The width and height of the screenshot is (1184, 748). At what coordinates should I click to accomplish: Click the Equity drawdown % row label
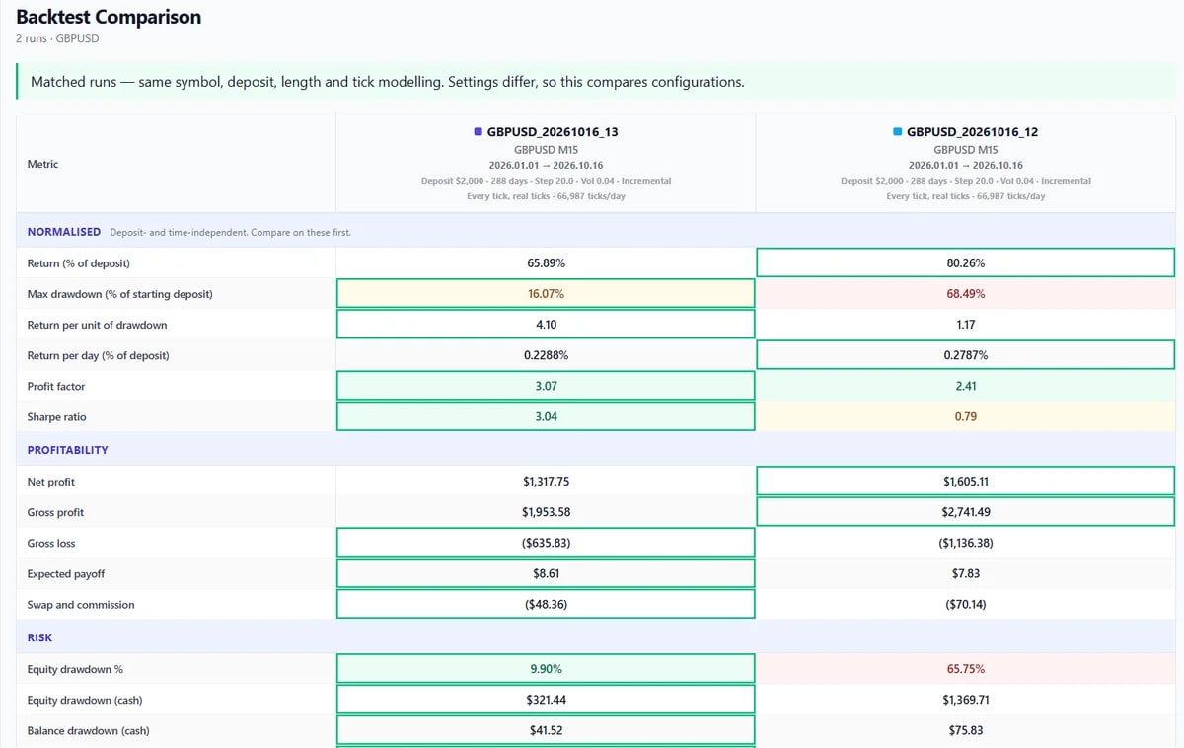point(75,669)
